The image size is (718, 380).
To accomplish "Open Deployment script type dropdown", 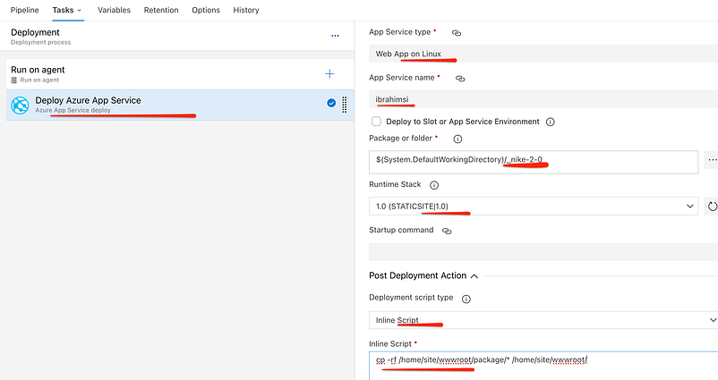I will (x=543, y=320).
